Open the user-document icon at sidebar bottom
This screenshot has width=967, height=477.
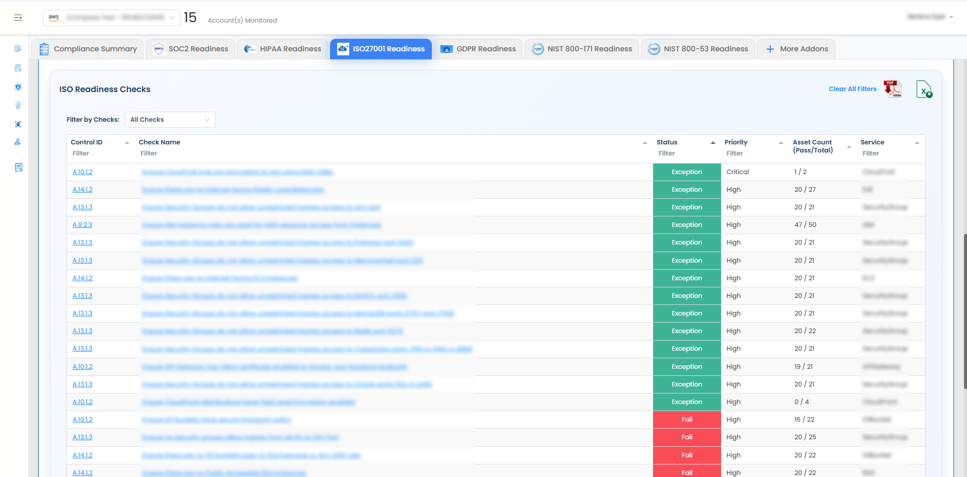[18, 168]
